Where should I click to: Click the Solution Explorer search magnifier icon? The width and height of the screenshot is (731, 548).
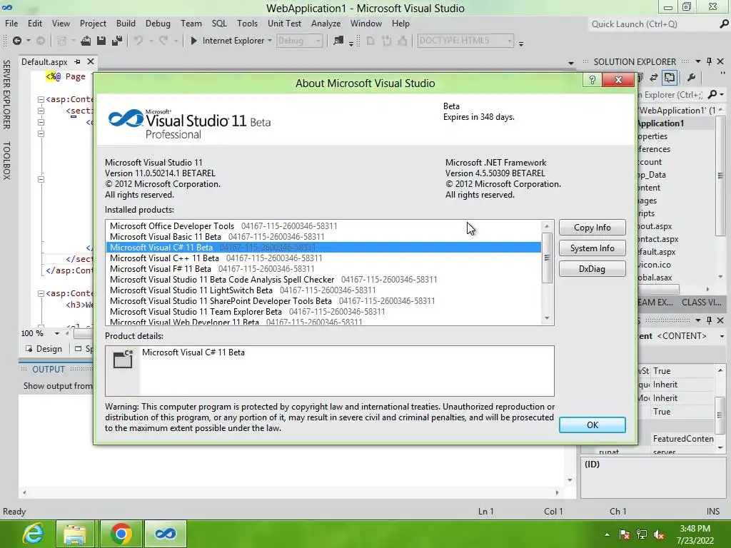[712, 95]
